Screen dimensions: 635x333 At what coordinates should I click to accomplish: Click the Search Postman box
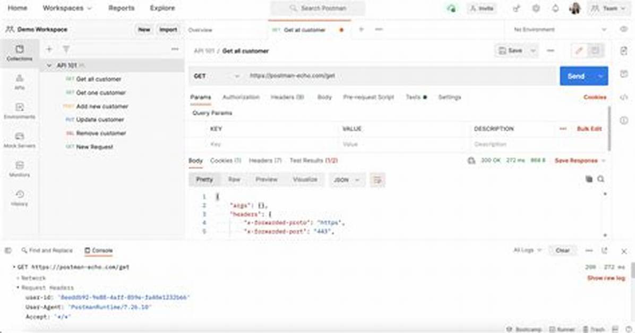[318, 8]
